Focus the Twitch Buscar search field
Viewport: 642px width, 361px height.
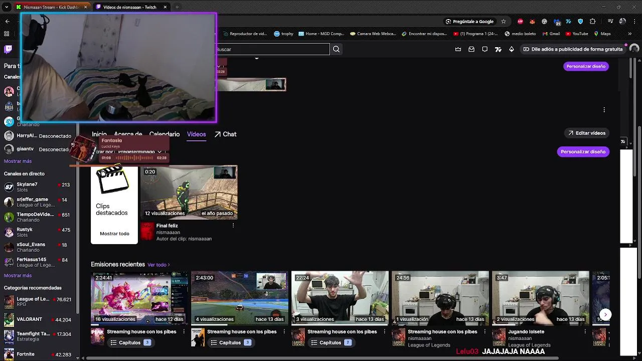click(272, 49)
